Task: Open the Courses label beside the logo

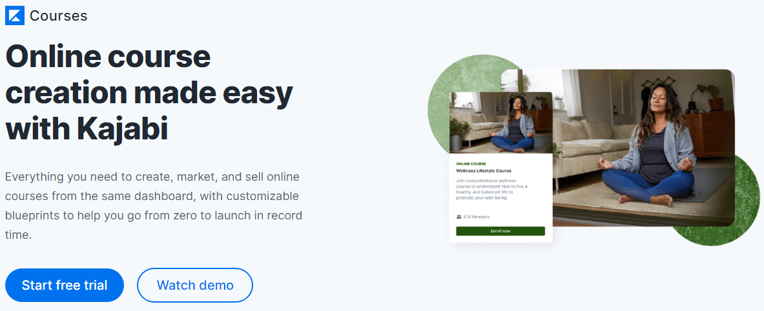Action: (x=59, y=15)
